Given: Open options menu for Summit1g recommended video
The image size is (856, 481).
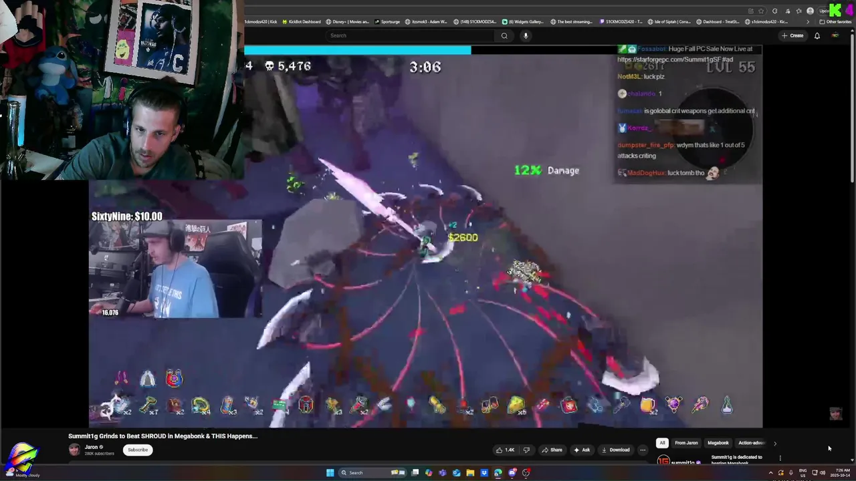Looking at the screenshot, I should pos(780,458).
